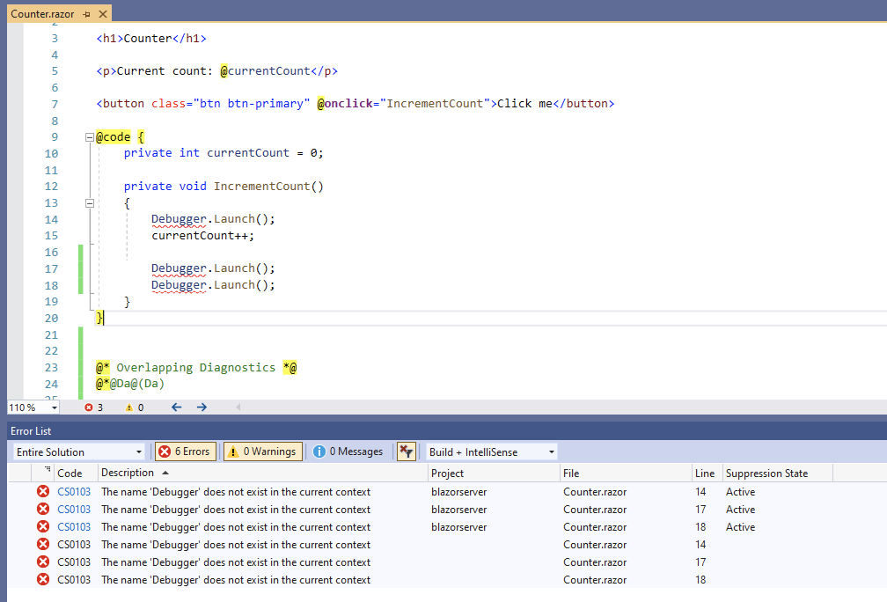887x602 pixels.
Task: Click the red error icon on the first error row
Action: pos(42,491)
